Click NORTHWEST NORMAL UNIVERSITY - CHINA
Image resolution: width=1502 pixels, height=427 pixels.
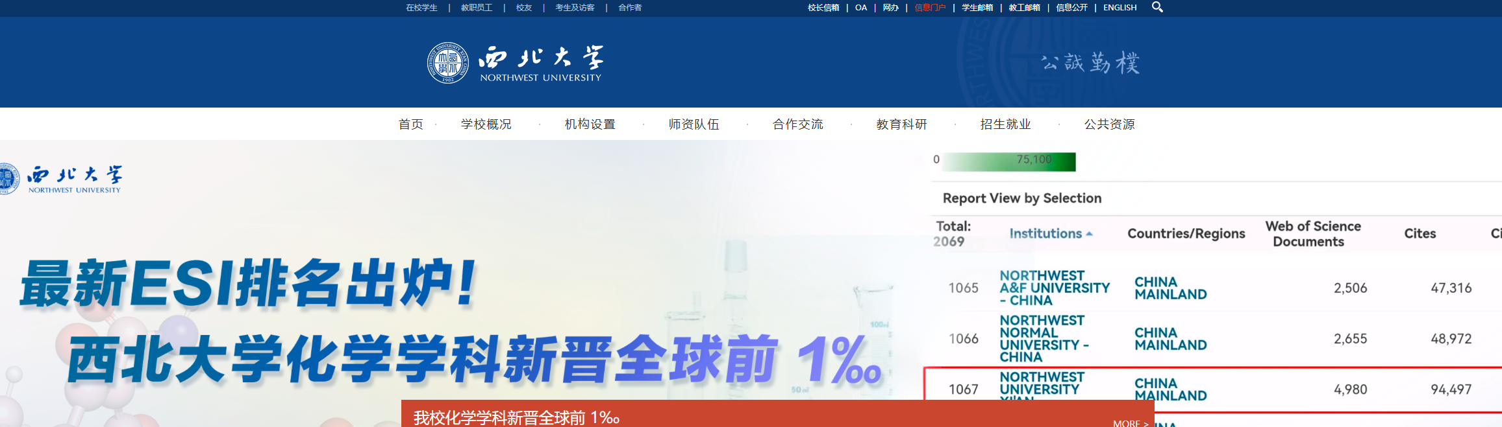coord(1044,339)
